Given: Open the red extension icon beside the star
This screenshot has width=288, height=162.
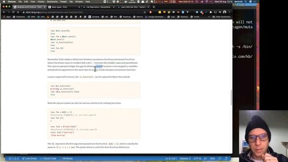Looking at the screenshot, I should (x=150, y=12).
